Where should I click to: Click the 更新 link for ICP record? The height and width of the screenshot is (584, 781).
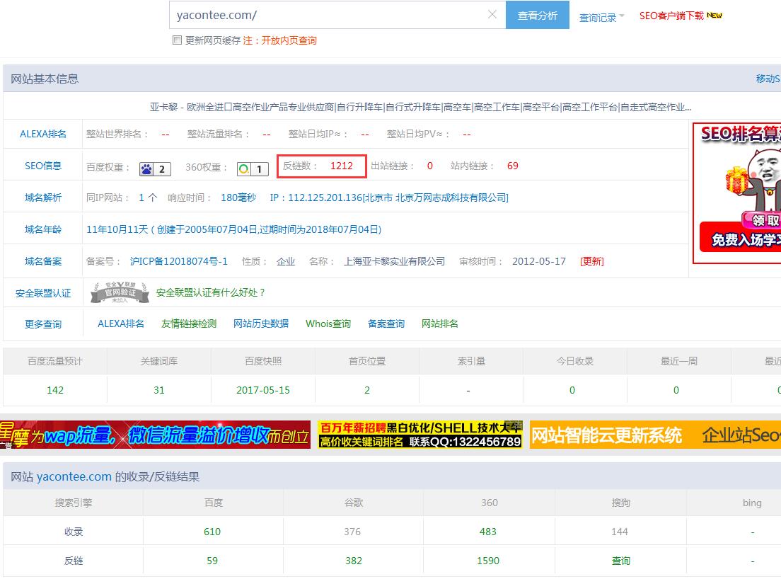click(592, 261)
